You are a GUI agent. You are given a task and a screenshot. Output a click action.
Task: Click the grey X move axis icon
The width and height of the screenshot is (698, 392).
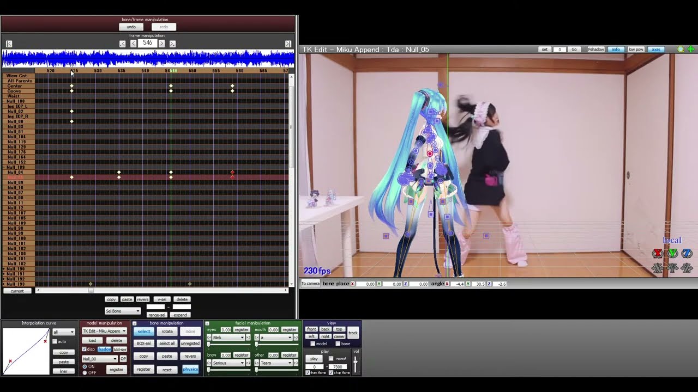pos(658,268)
